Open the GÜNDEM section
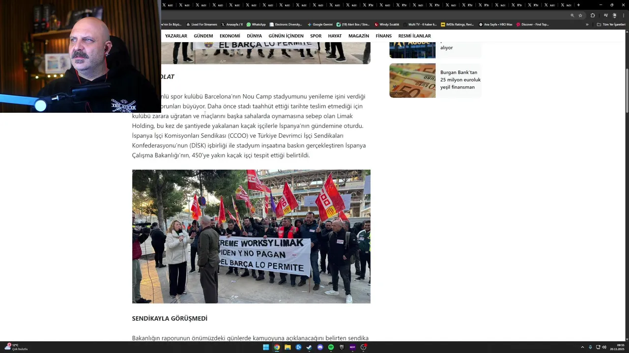The height and width of the screenshot is (353, 629). 203,36
